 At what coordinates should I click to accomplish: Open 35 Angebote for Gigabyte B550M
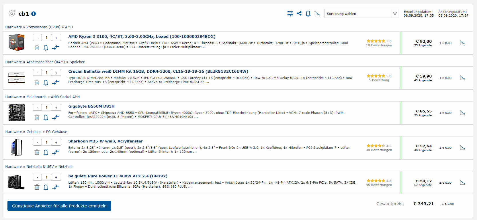[423, 115]
